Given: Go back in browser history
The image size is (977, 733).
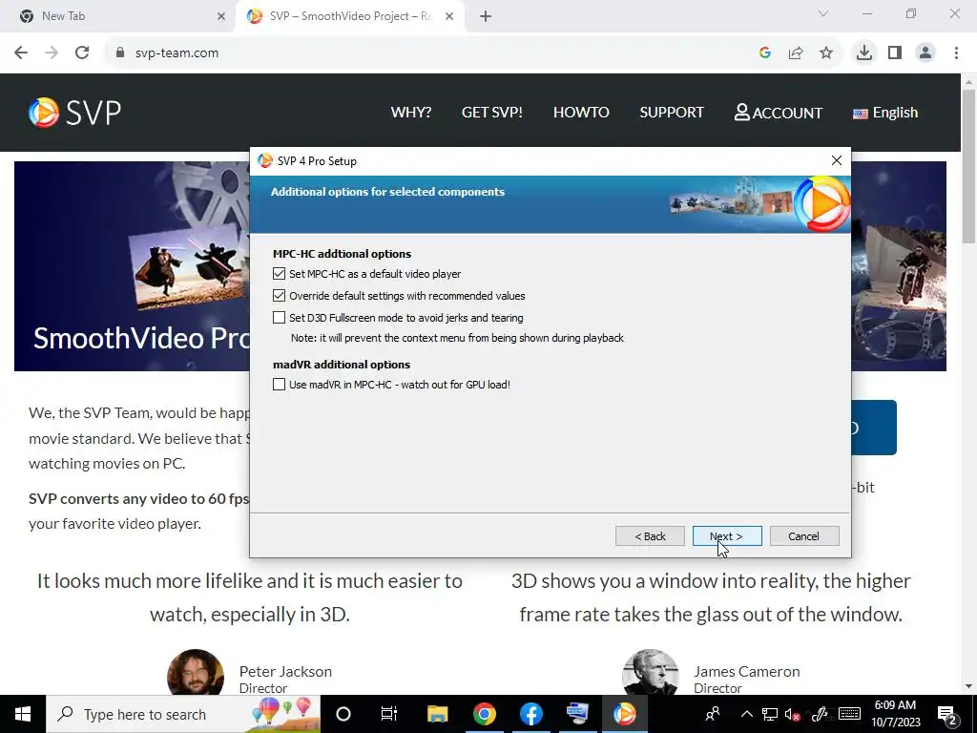Looking at the screenshot, I should pyautogui.click(x=21, y=53).
